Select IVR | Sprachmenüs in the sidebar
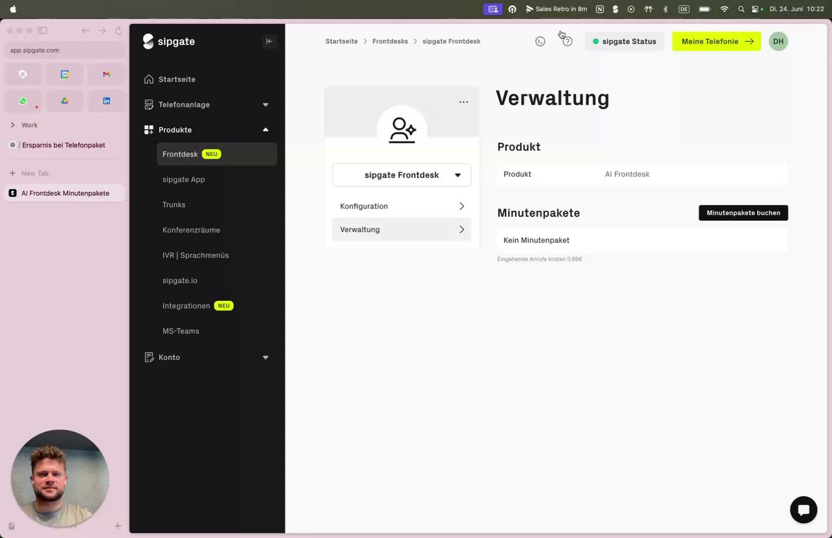This screenshot has height=538, width=832. coord(196,255)
